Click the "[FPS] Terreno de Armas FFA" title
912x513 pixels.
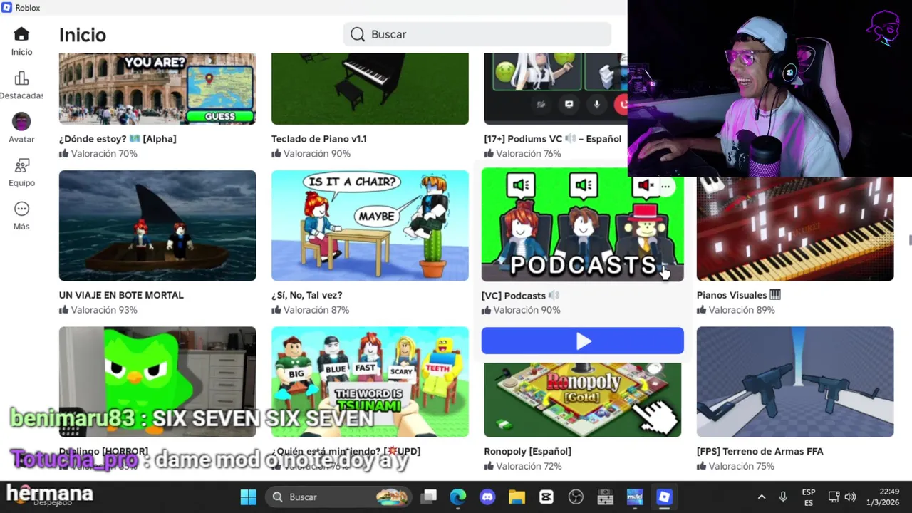(x=760, y=451)
